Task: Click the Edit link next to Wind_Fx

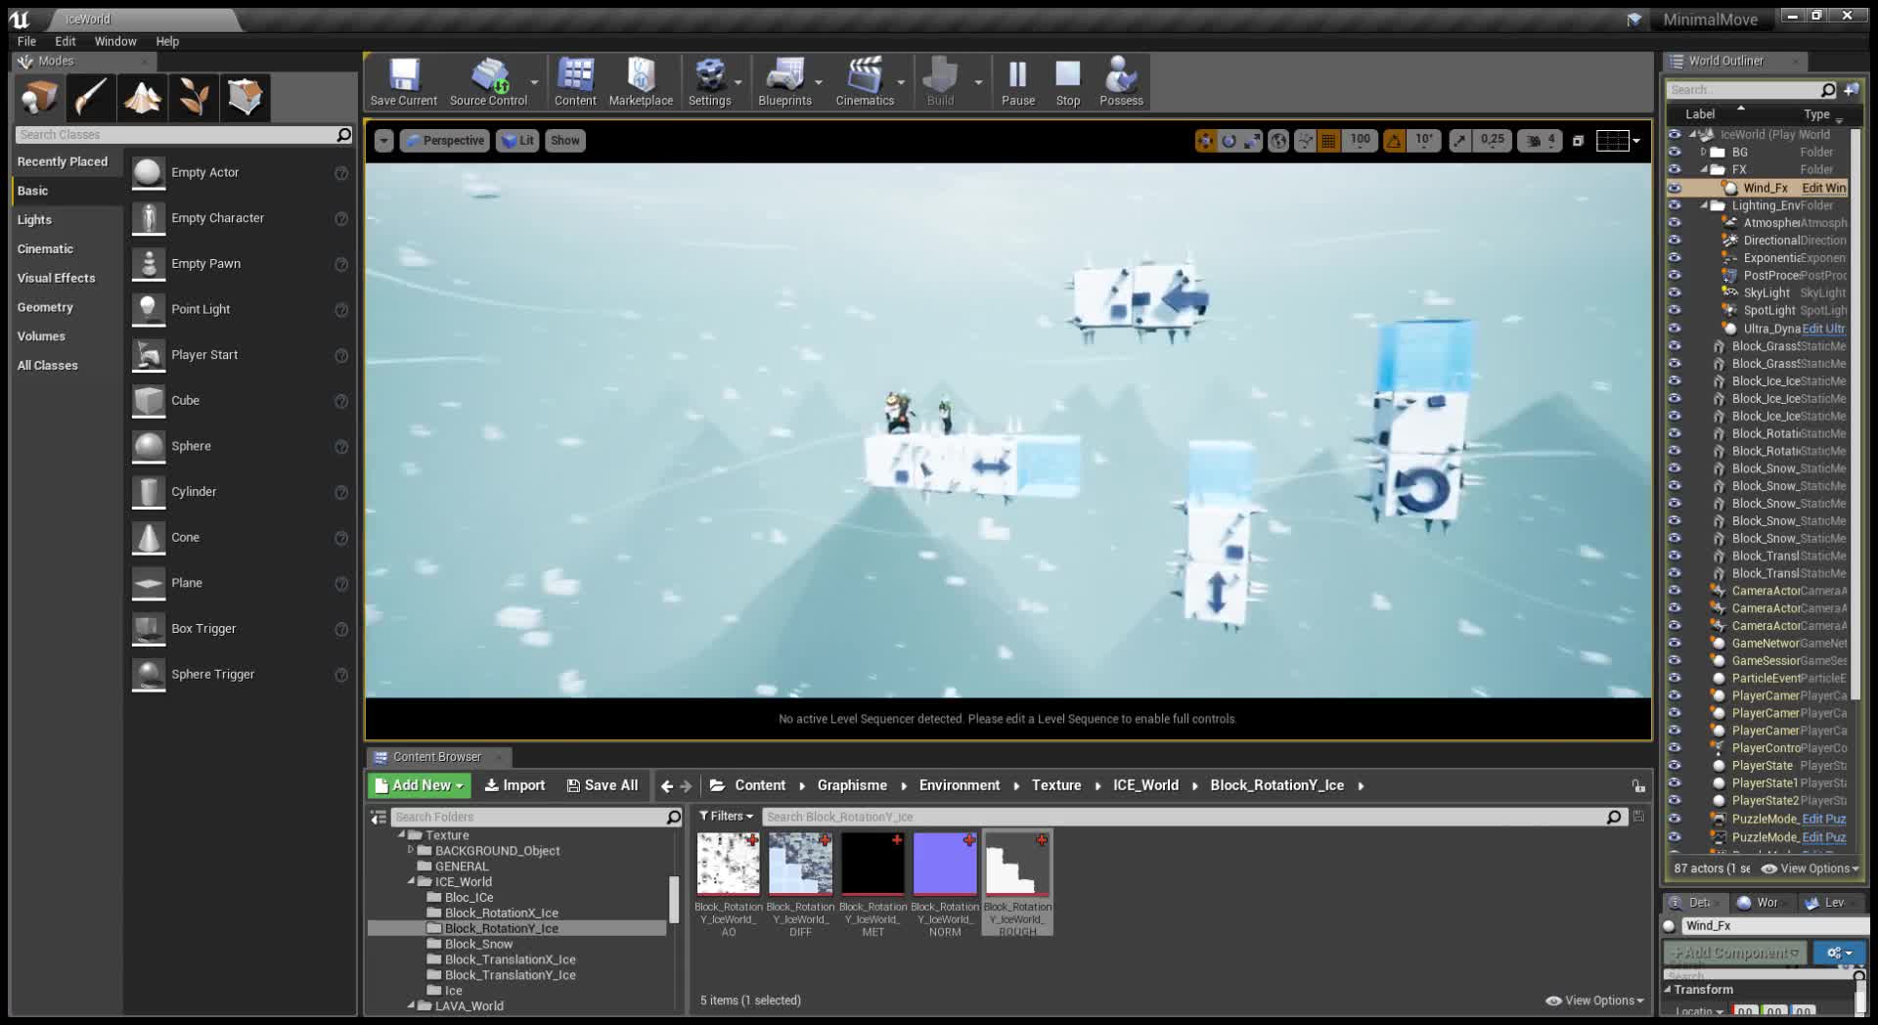Action: pyautogui.click(x=1825, y=187)
